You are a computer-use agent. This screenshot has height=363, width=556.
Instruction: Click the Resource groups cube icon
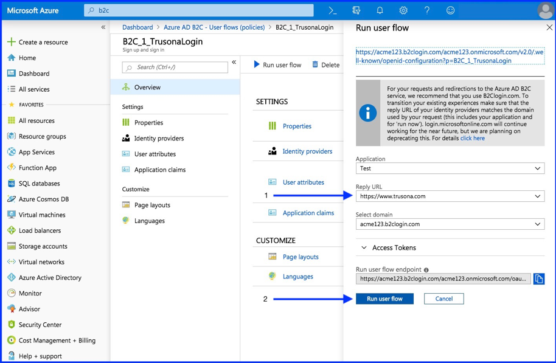(x=12, y=136)
